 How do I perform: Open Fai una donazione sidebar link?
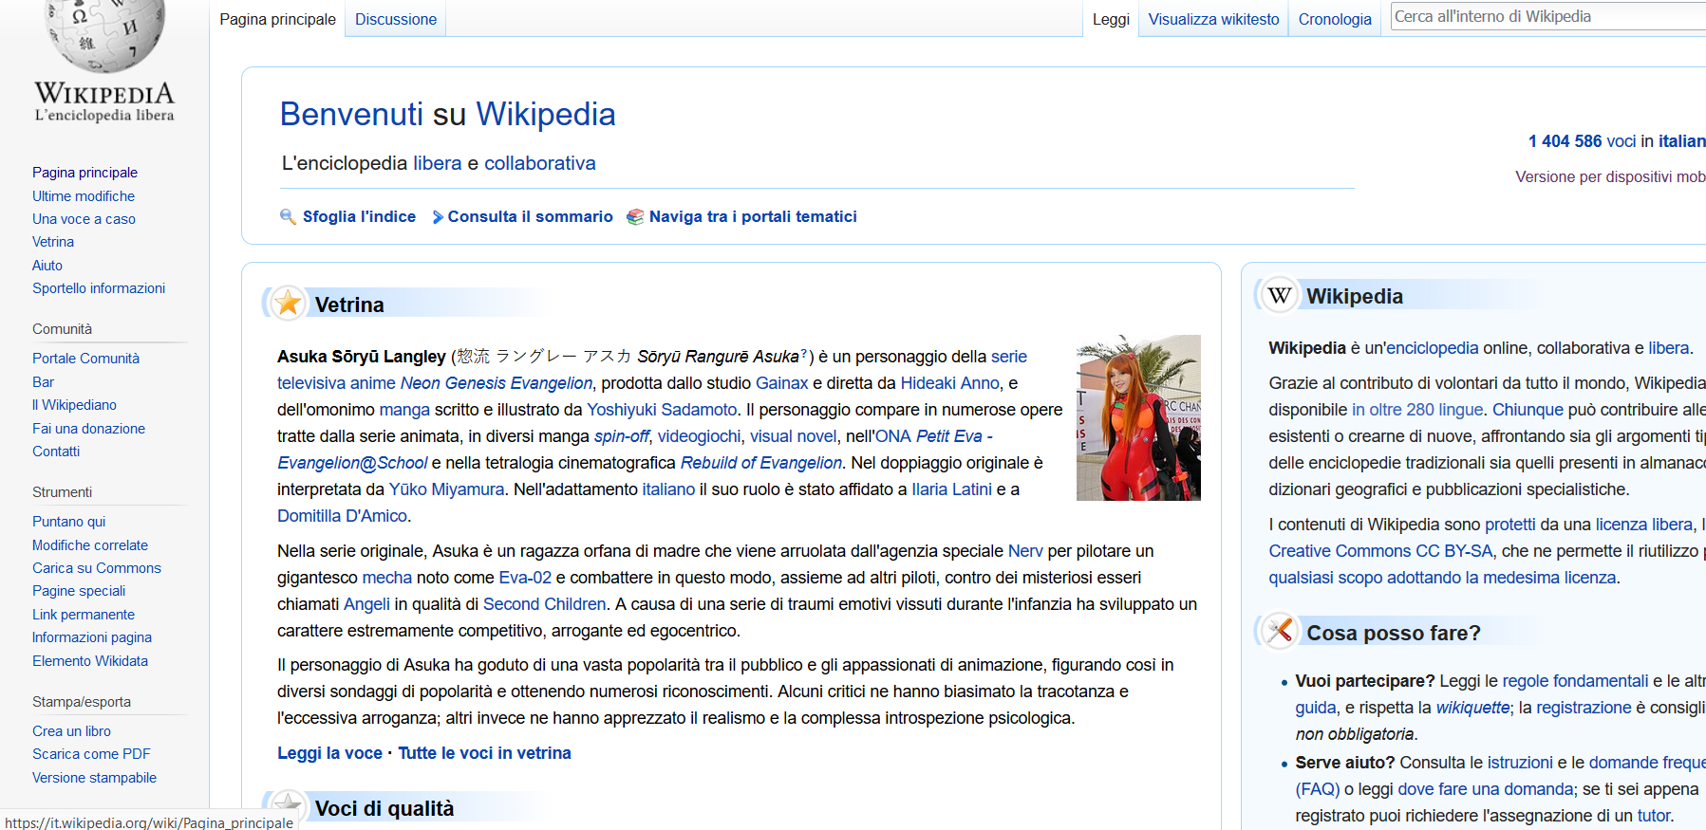coord(88,429)
